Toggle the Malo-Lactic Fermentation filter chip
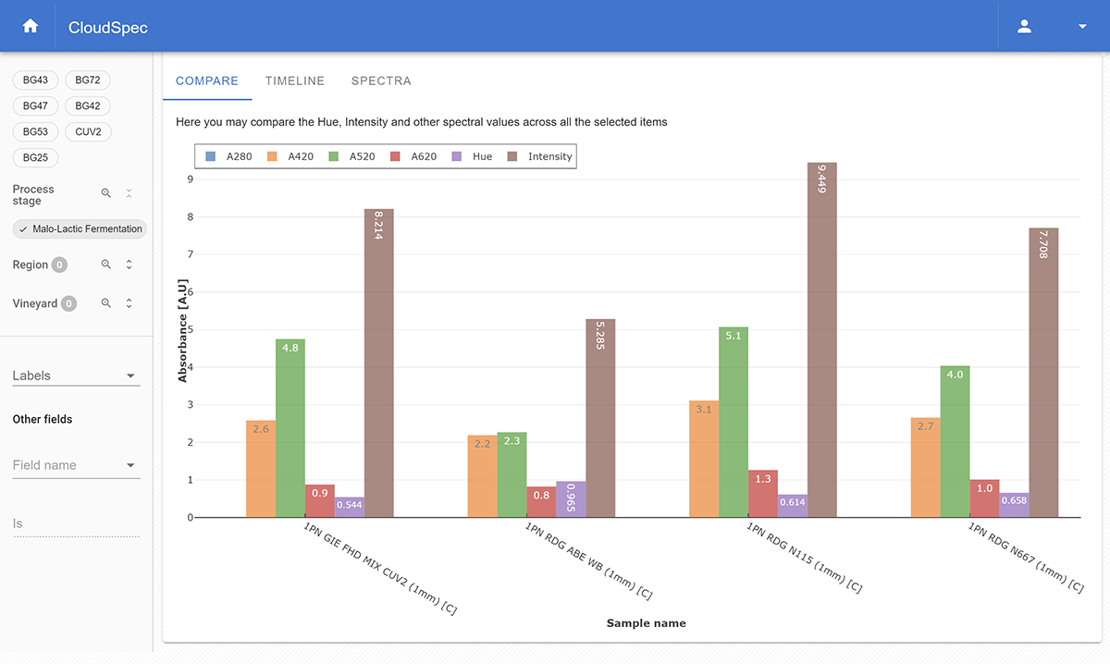 coord(79,228)
